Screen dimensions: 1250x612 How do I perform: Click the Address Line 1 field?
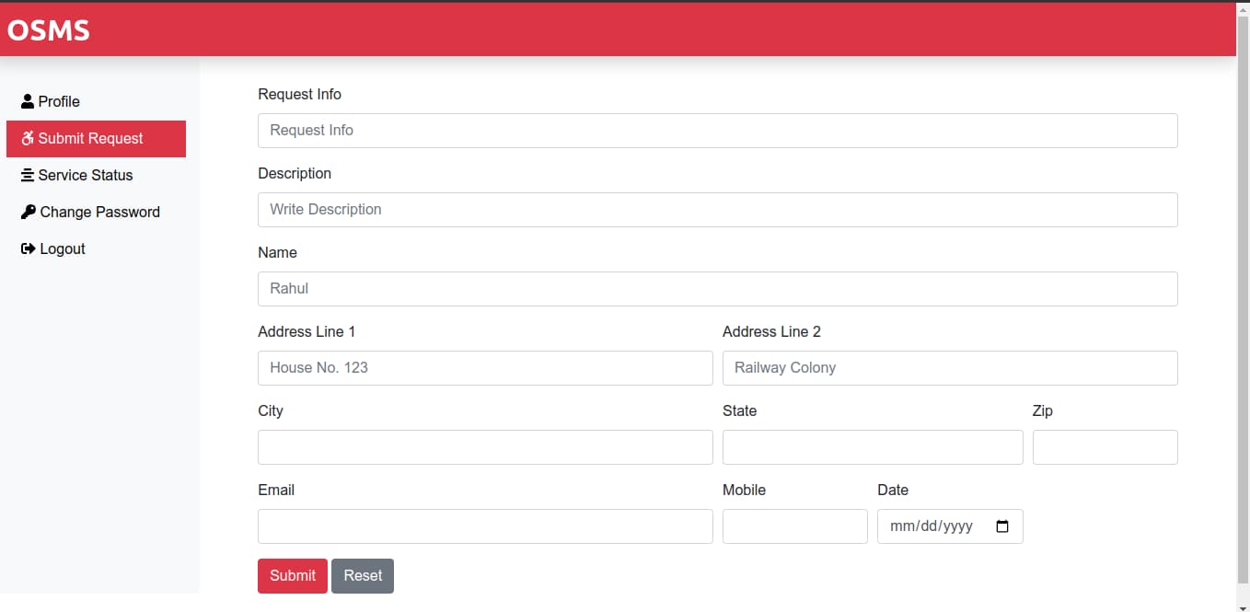[484, 367]
